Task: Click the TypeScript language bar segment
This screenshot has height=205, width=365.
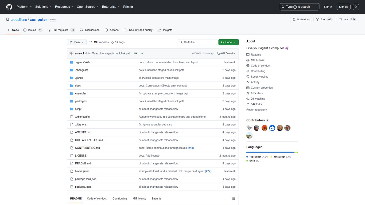Action: click(x=270, y=152)
